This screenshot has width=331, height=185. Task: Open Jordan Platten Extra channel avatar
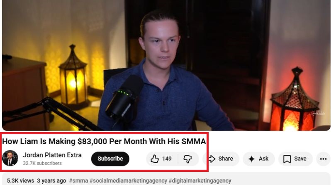click(x=10, y=158)
